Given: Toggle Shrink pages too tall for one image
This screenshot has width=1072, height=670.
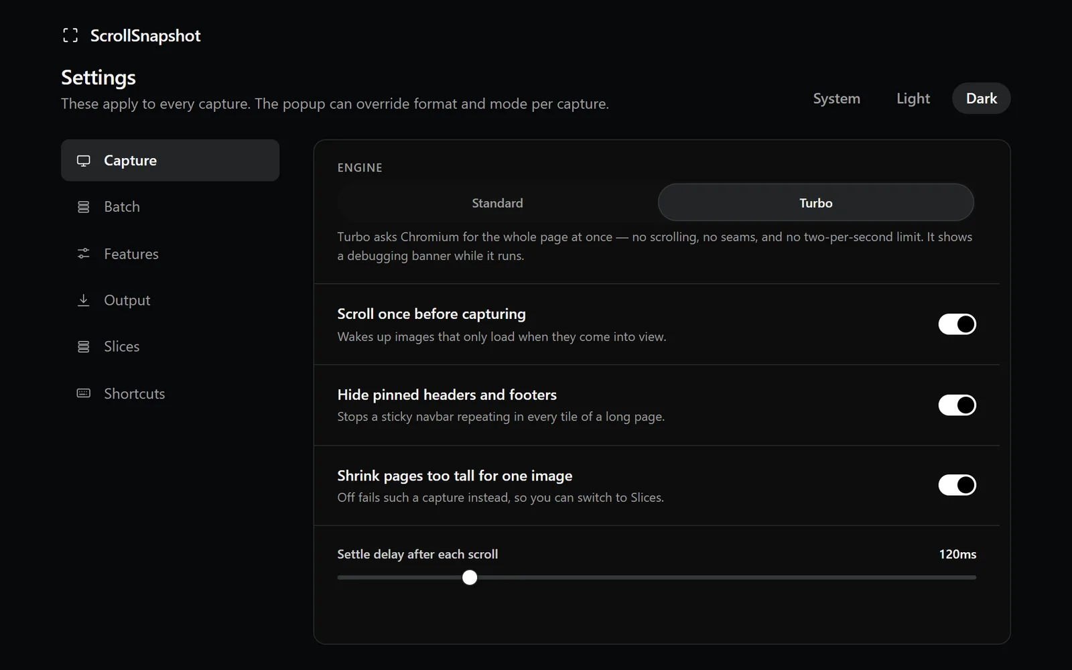Looking at the screenshot, I should [x=957, y=485].
